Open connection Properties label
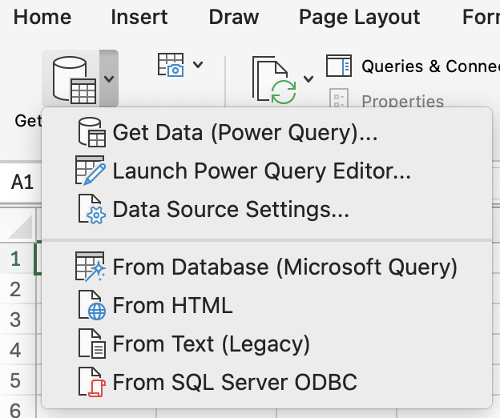Viewport: 500px width, 418px height. [403, 101]
